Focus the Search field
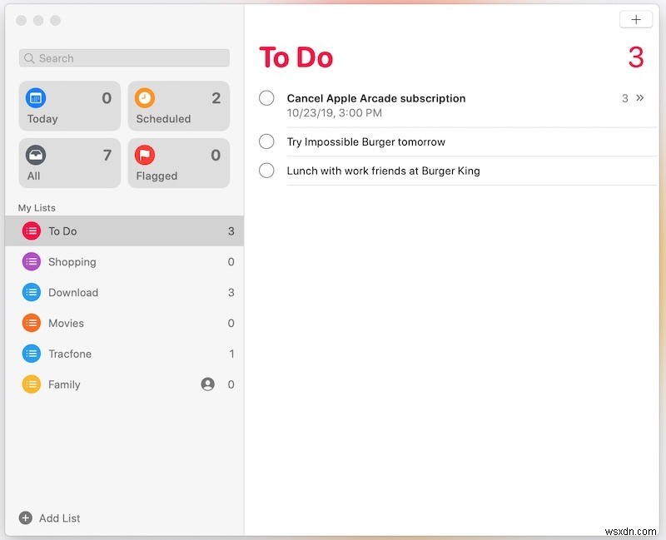Viewport: 666px width, 540px height. pos(124,58)
